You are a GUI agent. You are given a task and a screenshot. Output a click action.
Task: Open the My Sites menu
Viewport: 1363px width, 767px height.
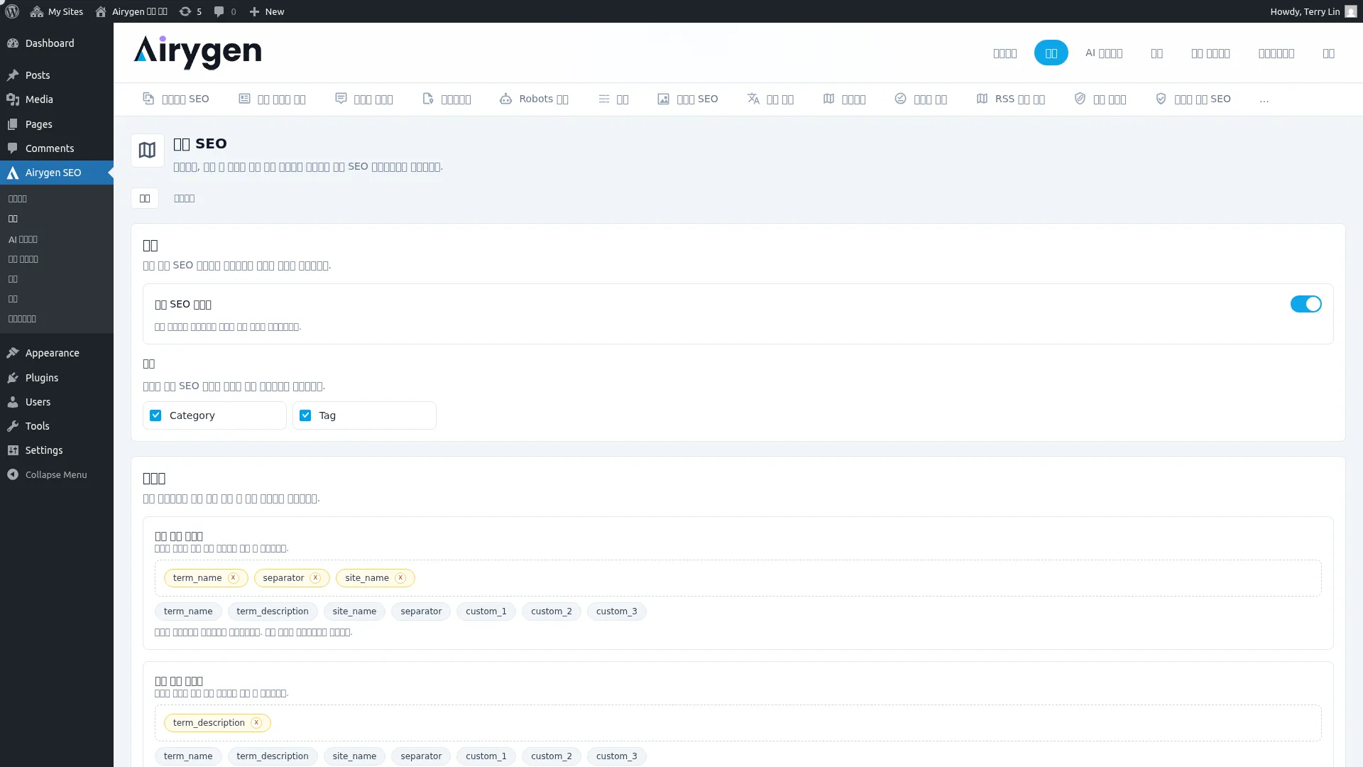pos(57,11)
